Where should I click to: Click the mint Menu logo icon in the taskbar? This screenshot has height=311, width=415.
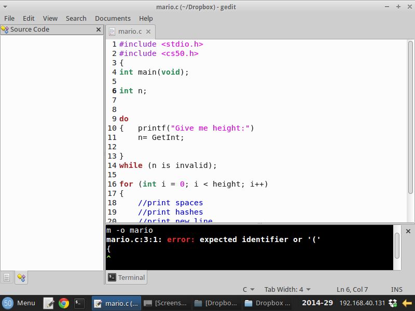click(x=7, y=303)
